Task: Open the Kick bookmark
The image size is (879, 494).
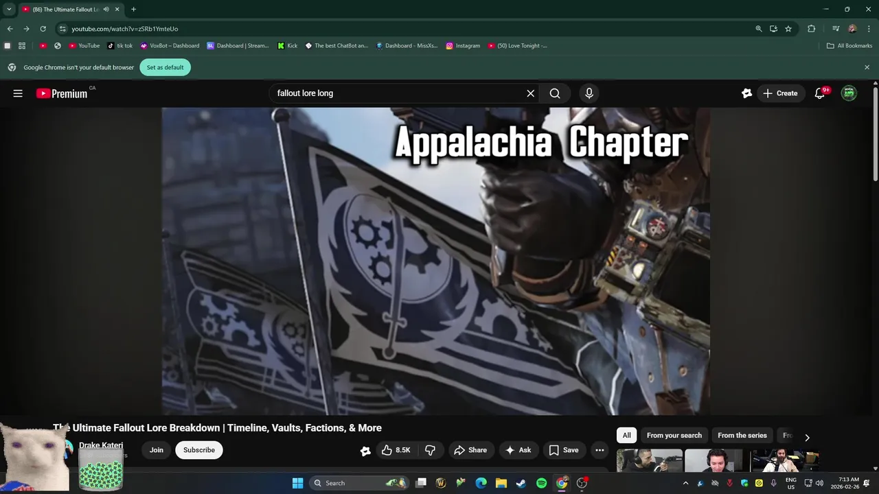Action: [x=288, y=46]
